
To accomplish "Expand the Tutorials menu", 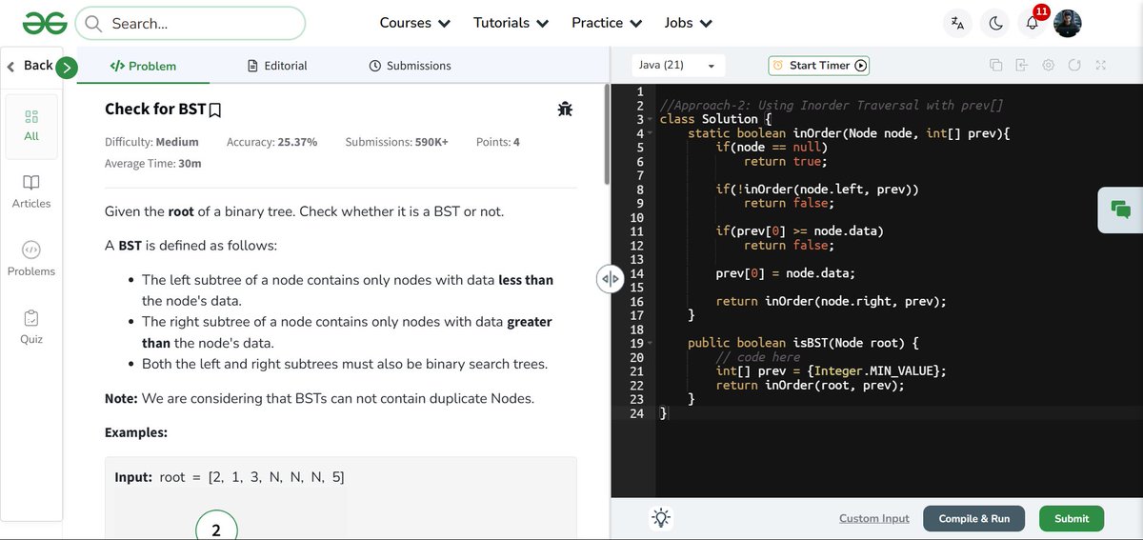I will pos(511,23).
